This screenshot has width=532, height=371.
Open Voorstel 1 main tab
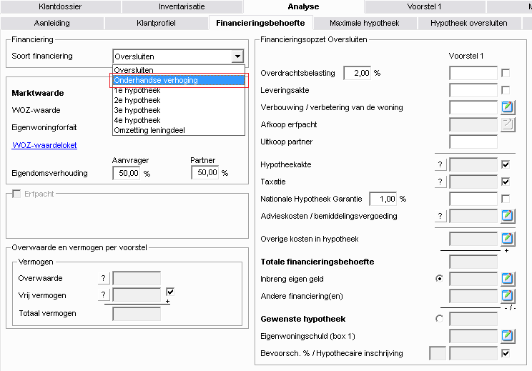tap(425, 6)
